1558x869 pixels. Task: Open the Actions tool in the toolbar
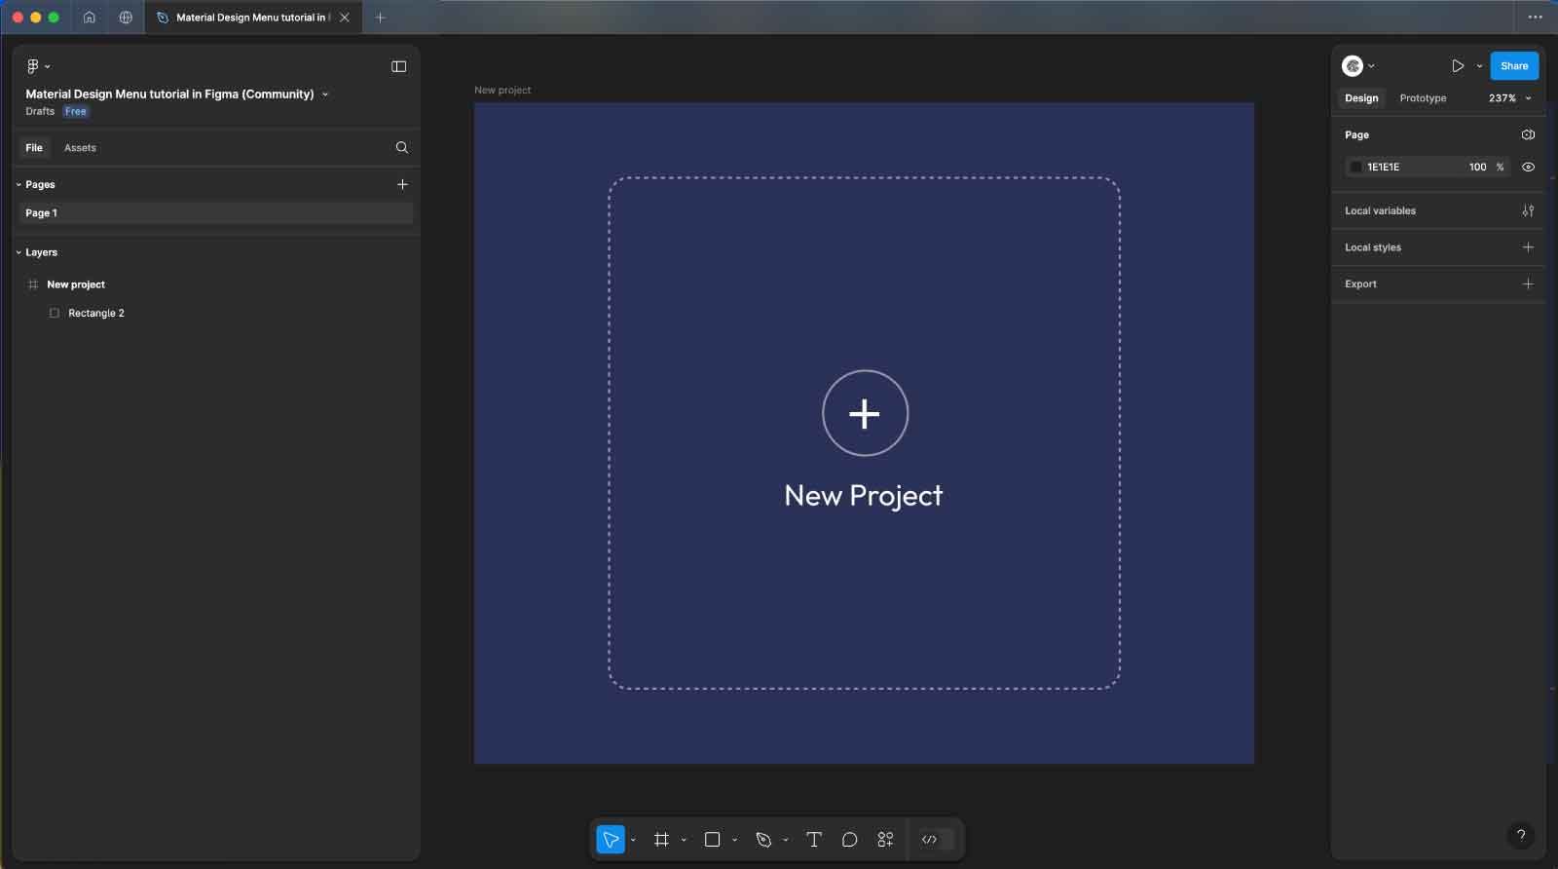[885, 840]
